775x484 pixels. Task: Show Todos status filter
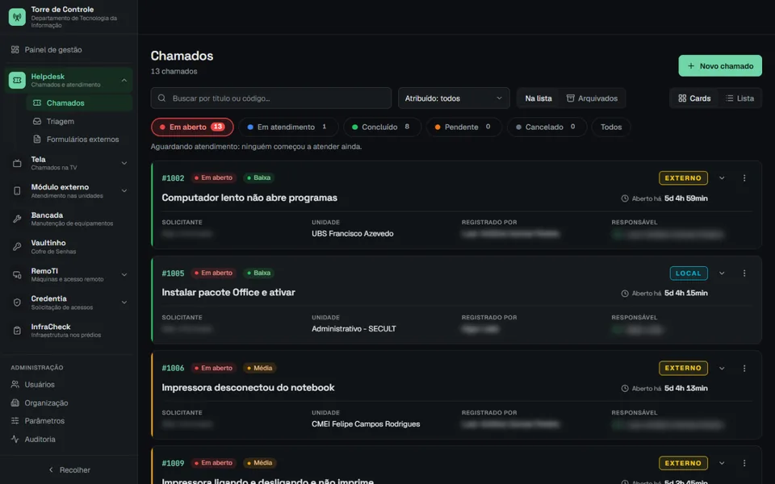tap(611, 127)
